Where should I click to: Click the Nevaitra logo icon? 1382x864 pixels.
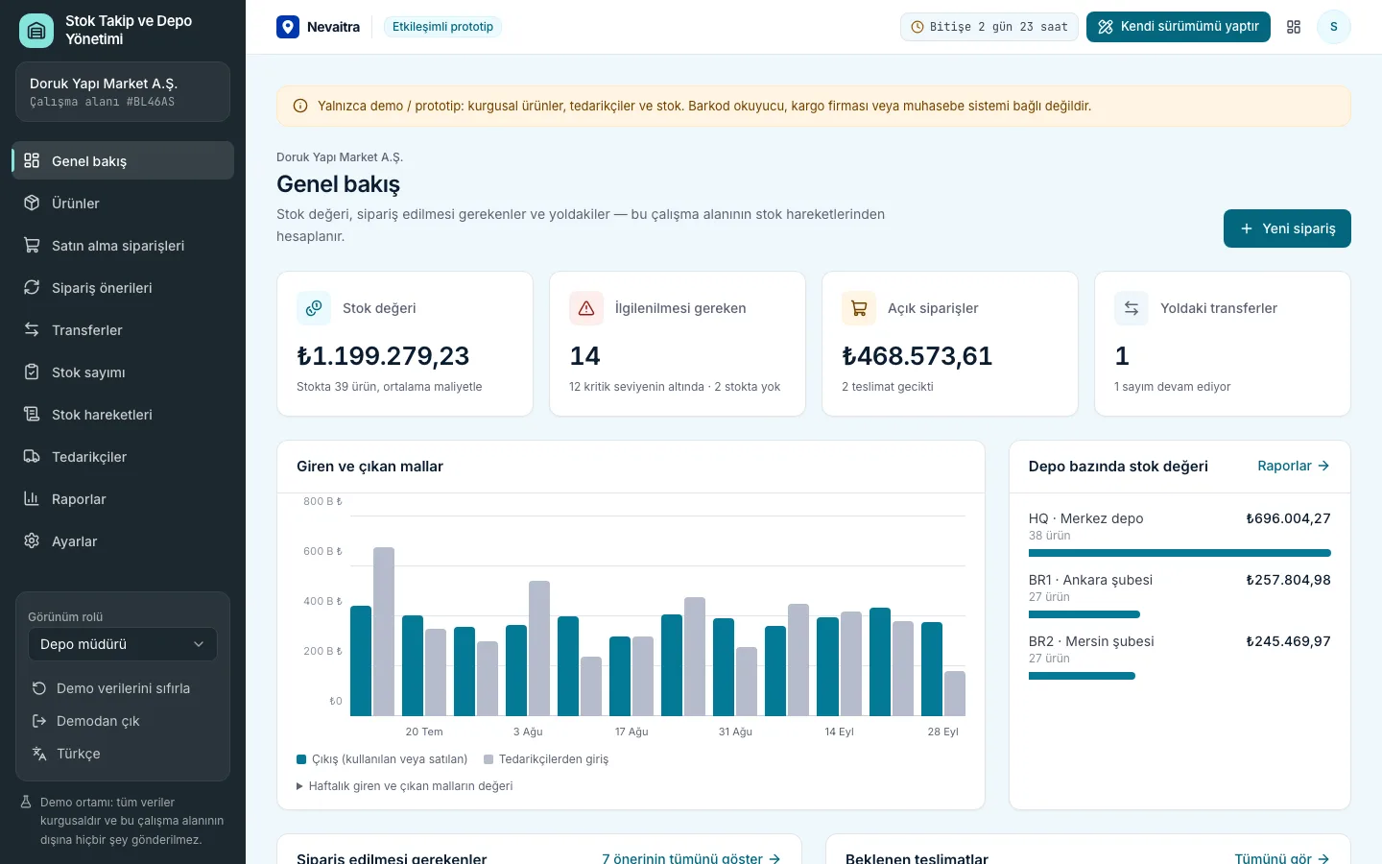pyautogui.click(x=288, y=27)
